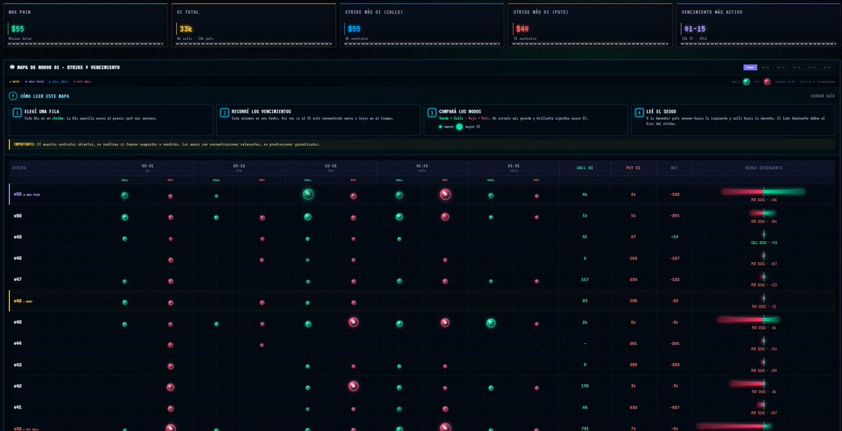
Task: Click the $45 row 01-21 call node
Action: pos(490,322)
